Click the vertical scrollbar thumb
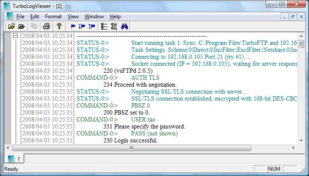Image resolution: width=309 pixels, height=176 pixels. pyautogui.click(x=301, y=44)
